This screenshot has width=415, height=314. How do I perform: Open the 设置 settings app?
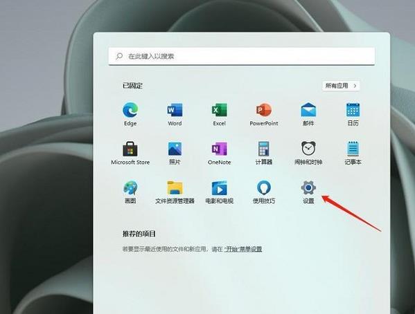(x=308, y=192)
